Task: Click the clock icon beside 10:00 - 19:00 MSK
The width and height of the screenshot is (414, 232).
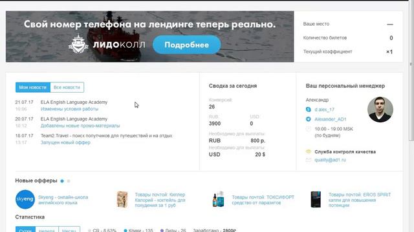Action: [x=308, y=129]
